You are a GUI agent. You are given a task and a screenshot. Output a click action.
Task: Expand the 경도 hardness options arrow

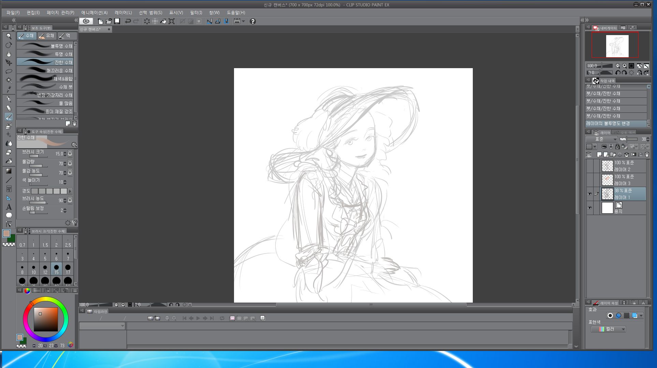70,191
